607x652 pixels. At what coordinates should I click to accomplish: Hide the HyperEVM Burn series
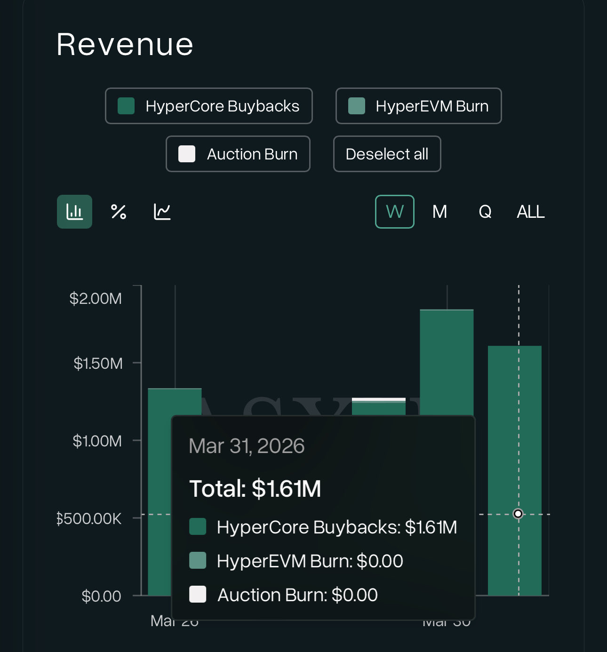click(418, 106)
